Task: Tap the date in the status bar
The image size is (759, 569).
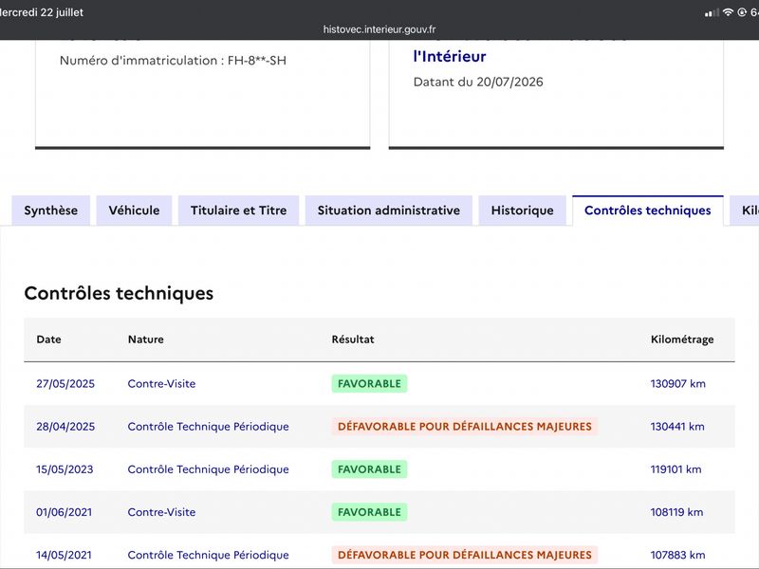Action: 42,12
